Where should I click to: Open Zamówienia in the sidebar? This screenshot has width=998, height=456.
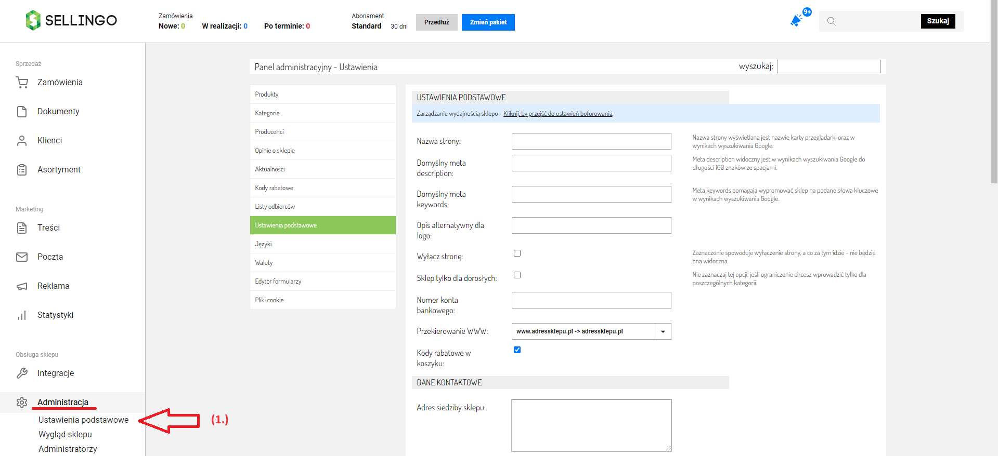point(60,82)
